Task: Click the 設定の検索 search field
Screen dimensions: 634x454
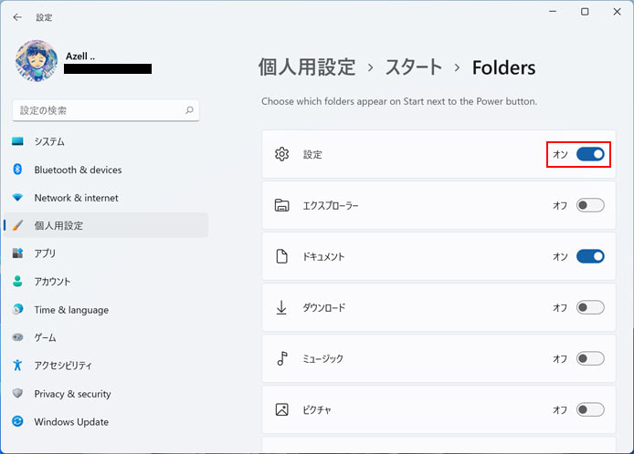Action: pos(106,110)
